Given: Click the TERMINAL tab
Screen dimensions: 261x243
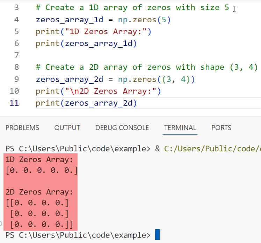Looking at the screenshot, I should click(x=180, y=128).
